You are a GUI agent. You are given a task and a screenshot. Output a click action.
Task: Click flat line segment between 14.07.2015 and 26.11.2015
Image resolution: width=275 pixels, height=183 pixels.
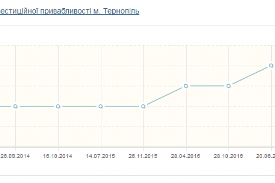tap(122, 106)
